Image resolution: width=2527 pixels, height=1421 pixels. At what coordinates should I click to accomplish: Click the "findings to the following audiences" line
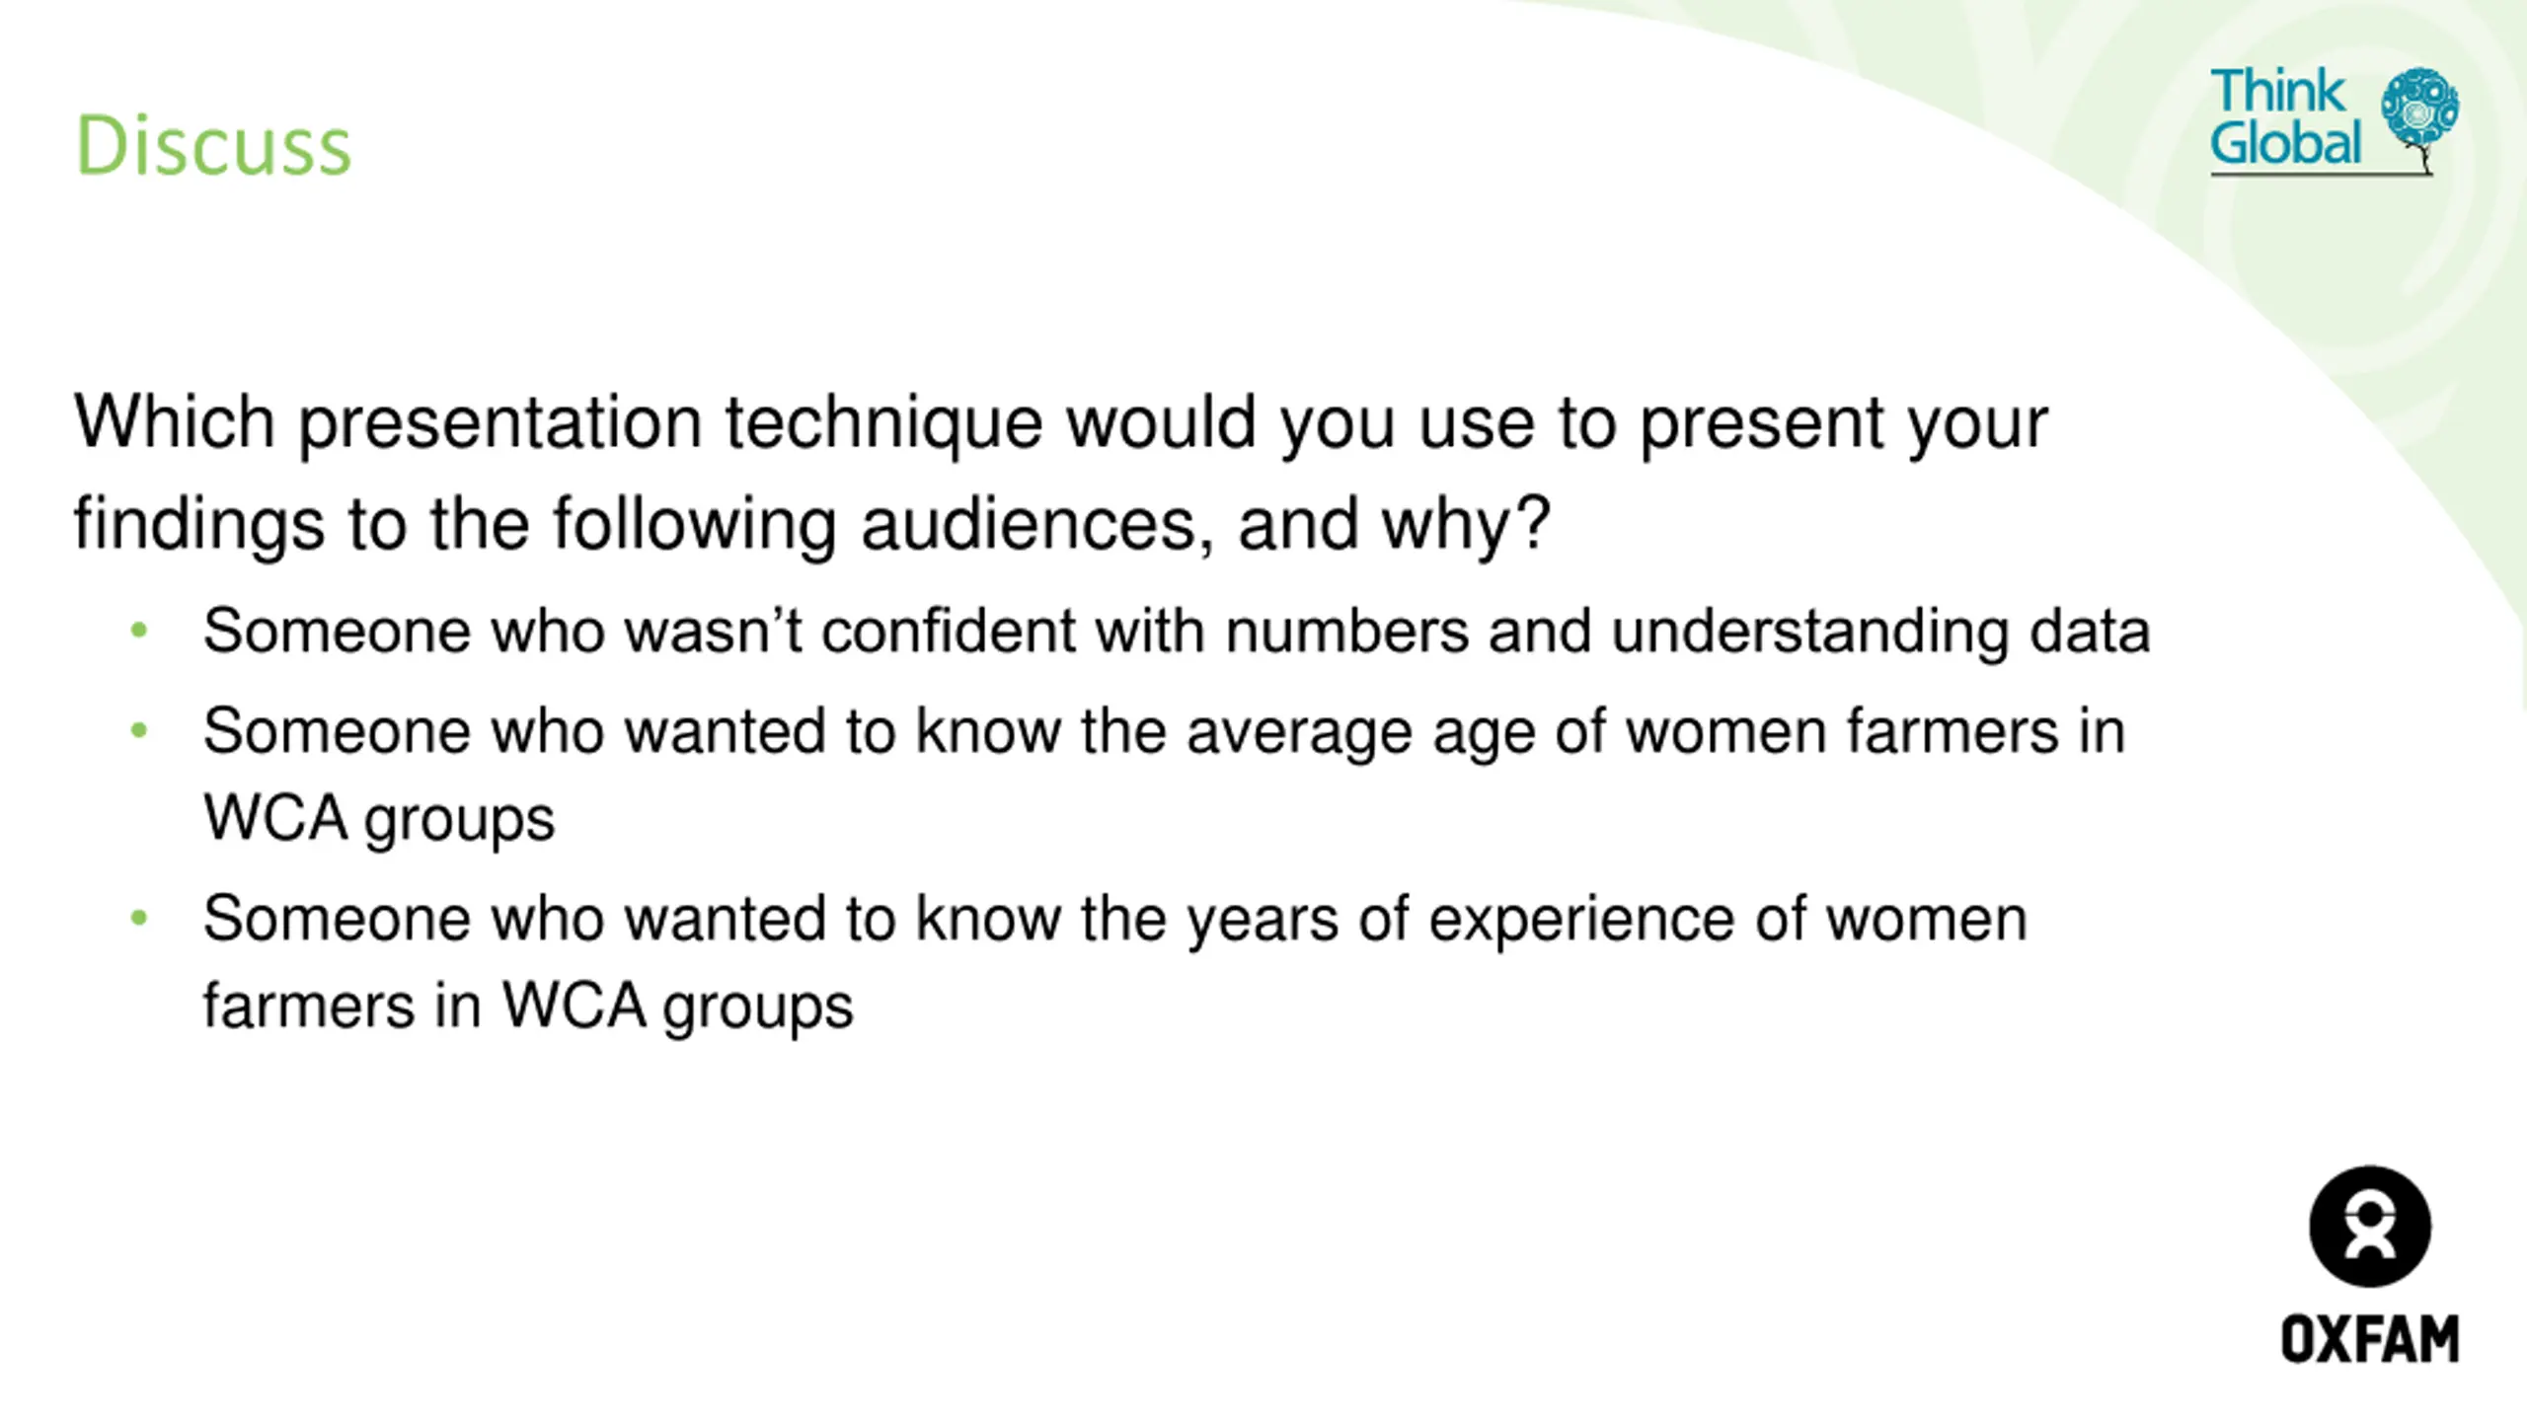(x=812, y=526)
